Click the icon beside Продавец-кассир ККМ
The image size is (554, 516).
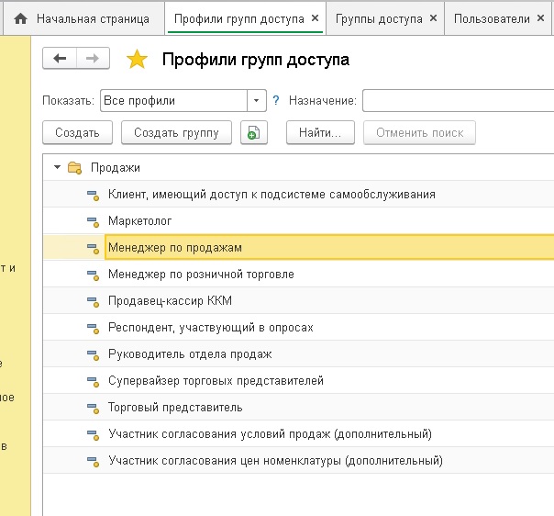pos(93,301)
